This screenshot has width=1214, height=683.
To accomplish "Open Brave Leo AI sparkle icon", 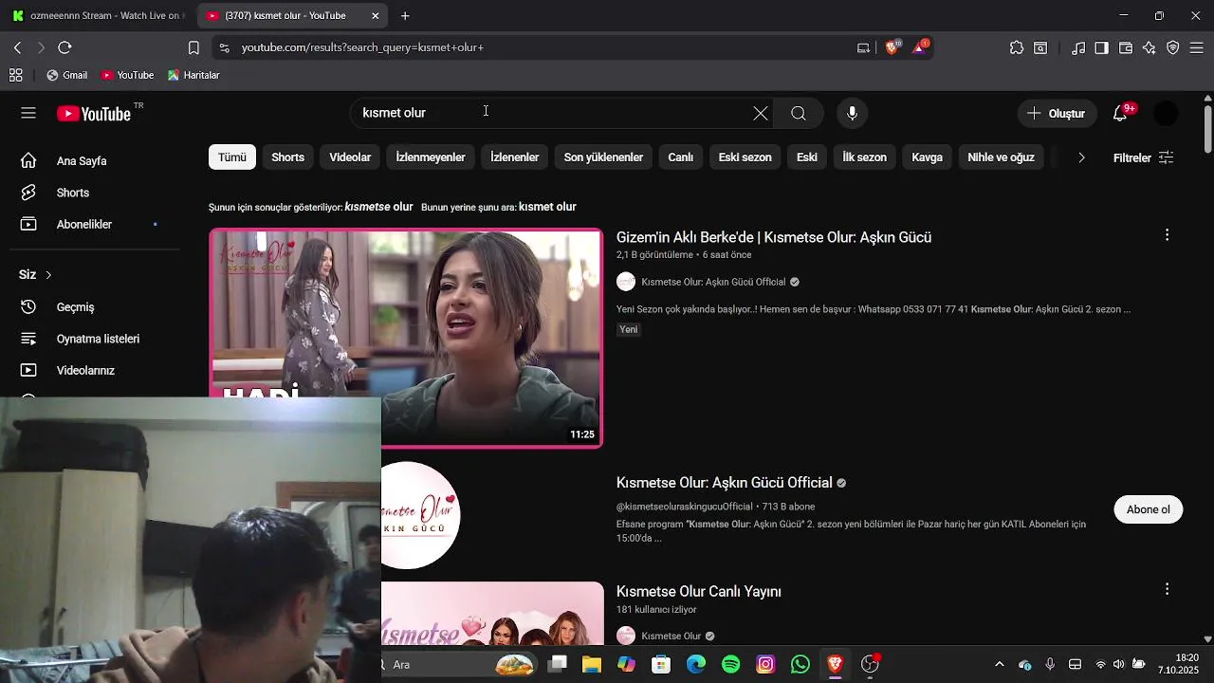I will coord(1150,47).
